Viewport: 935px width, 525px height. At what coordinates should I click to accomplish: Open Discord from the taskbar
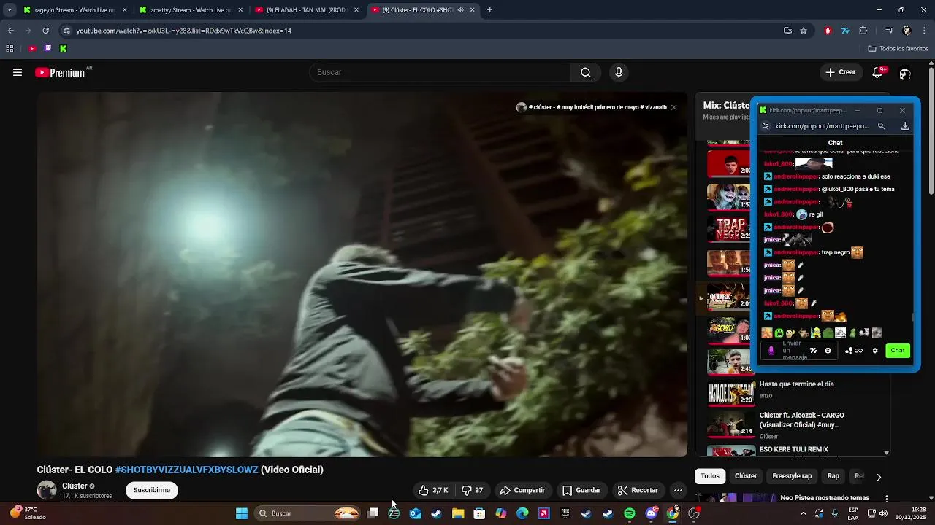coord(651,513)
